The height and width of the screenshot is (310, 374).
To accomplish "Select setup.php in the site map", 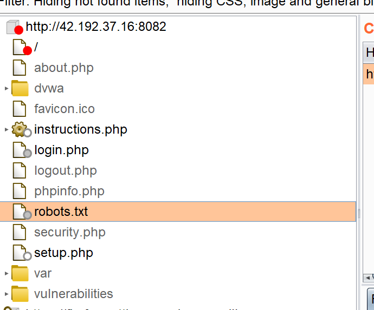I will [63, 253].
